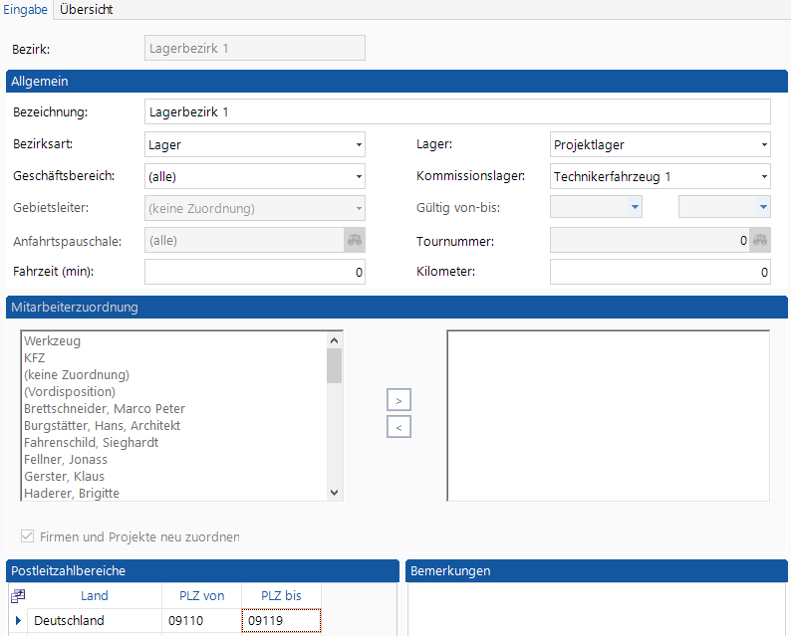Click row indicator arrow beside Deutschland

tap(18, 621)
